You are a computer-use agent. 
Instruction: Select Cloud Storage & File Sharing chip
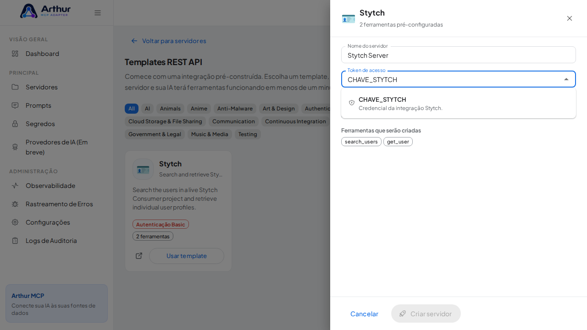(165, 121)
